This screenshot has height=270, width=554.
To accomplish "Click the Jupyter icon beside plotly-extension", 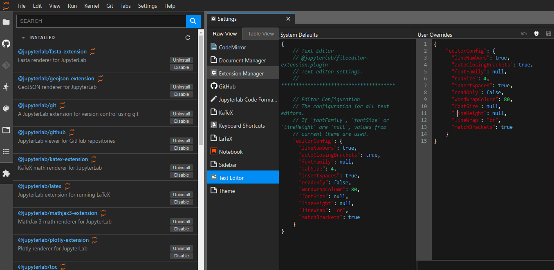I will click(x=95, y=240).
